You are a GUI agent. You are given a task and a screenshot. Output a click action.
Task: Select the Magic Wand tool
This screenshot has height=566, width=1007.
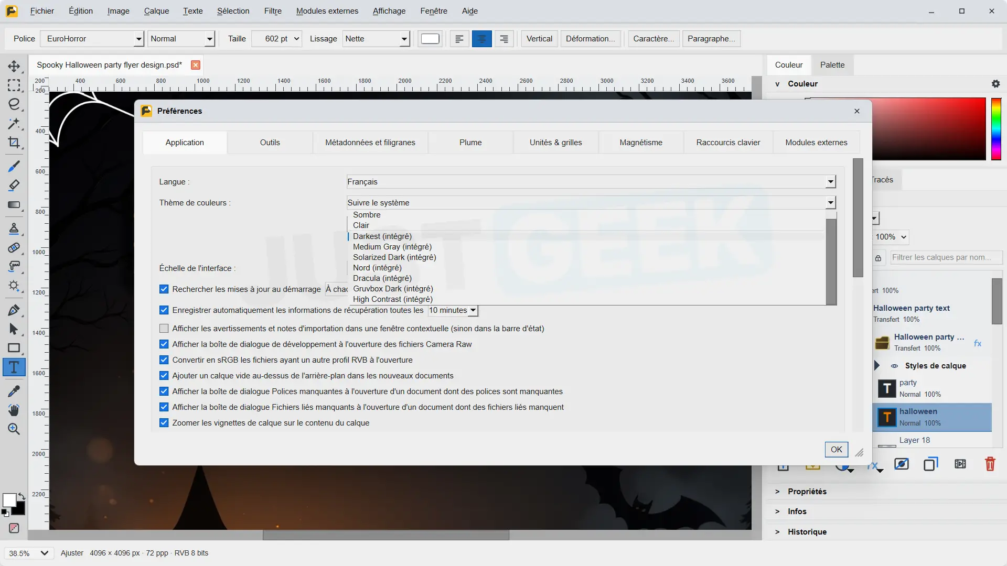pyautogui.click(x=14, y=124)
